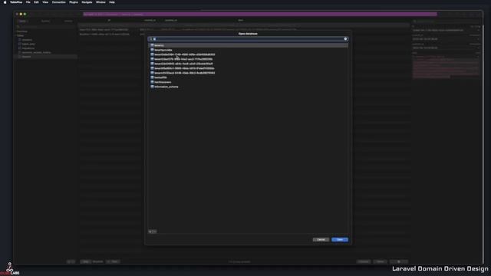Image resolution: width=491 pixels, height=276 pixels.
Task: Click the information_schema database icon
Action: tap(152, 87)
